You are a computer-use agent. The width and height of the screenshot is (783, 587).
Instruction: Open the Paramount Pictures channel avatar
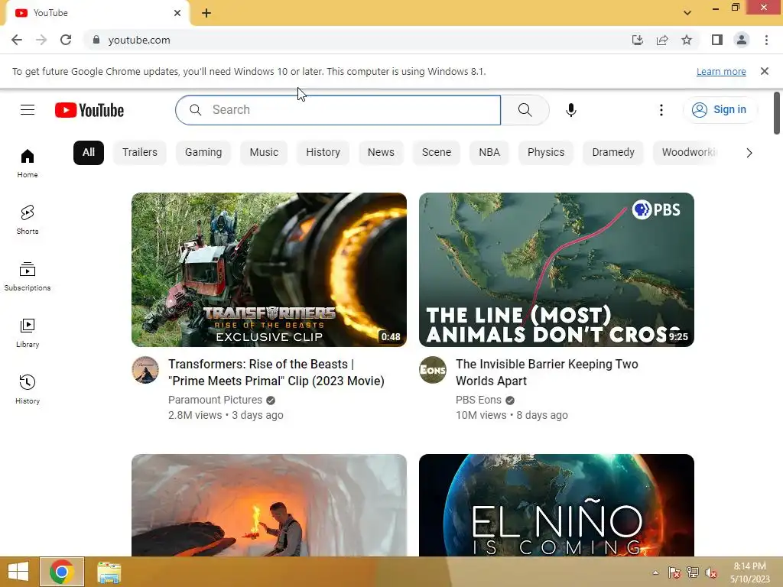click(x=145, y=370)
